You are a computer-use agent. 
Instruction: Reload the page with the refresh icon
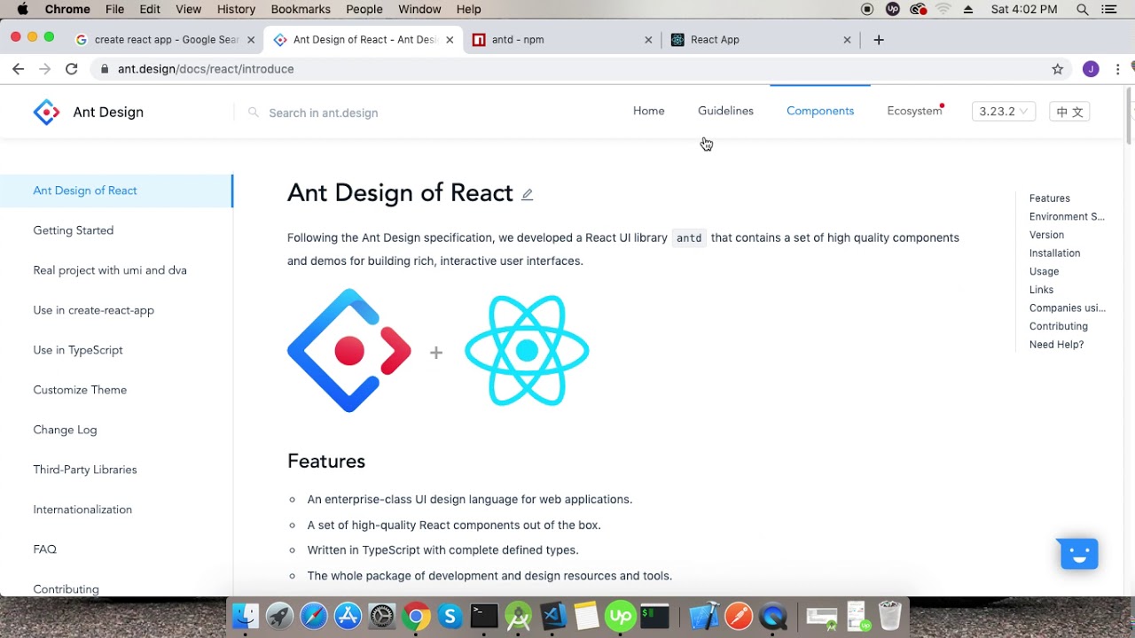coord(71,69)
